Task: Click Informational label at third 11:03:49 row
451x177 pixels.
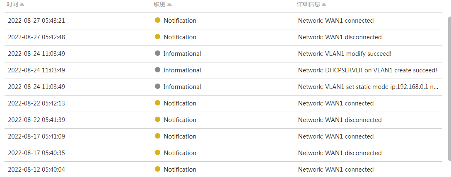Action: [x=182, y=87]
